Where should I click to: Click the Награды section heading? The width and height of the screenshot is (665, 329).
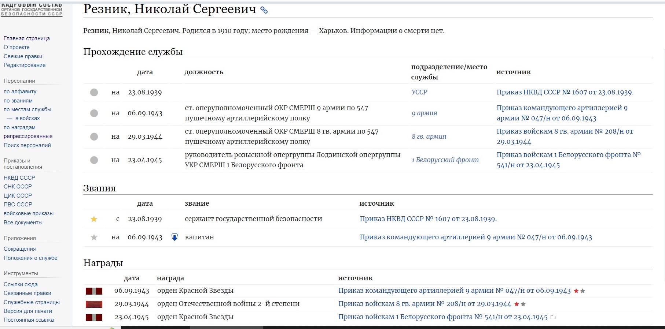pos(103,263)
